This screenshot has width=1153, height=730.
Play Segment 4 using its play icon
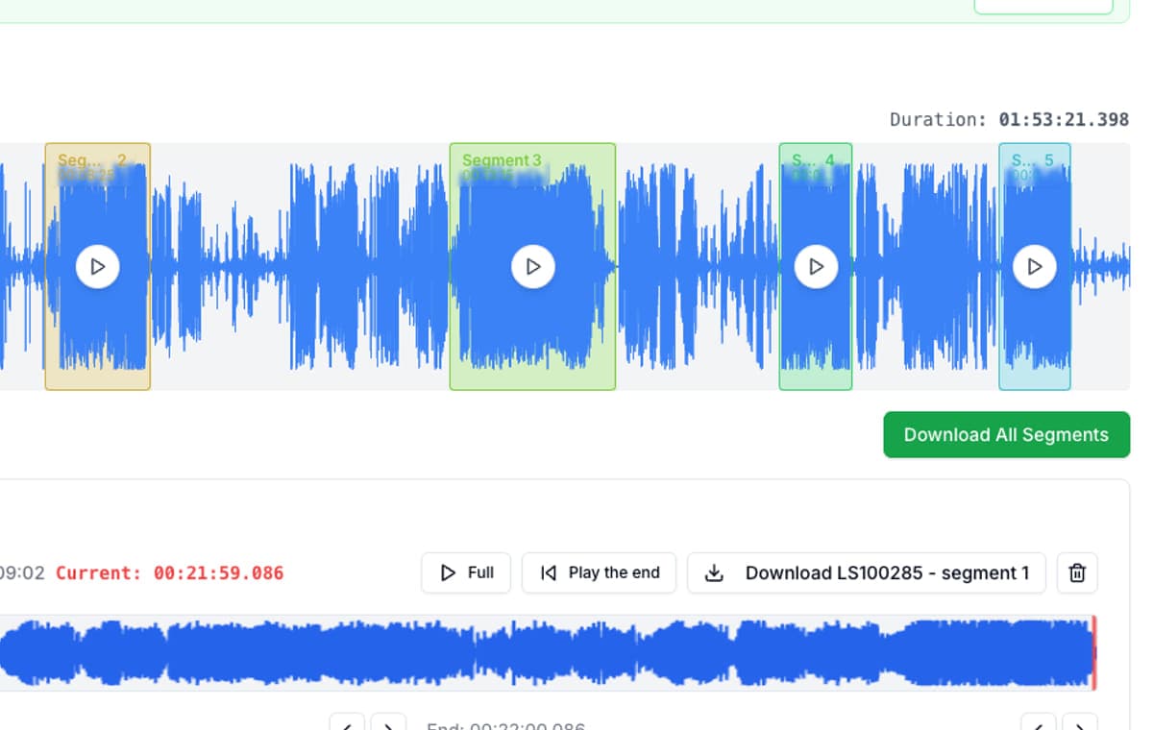point(816,266)
